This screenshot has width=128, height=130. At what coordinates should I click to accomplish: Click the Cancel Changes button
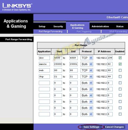pyautogui.click(x=114, y=127)
